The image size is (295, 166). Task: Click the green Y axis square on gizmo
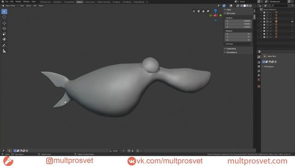tap(220, 15)
